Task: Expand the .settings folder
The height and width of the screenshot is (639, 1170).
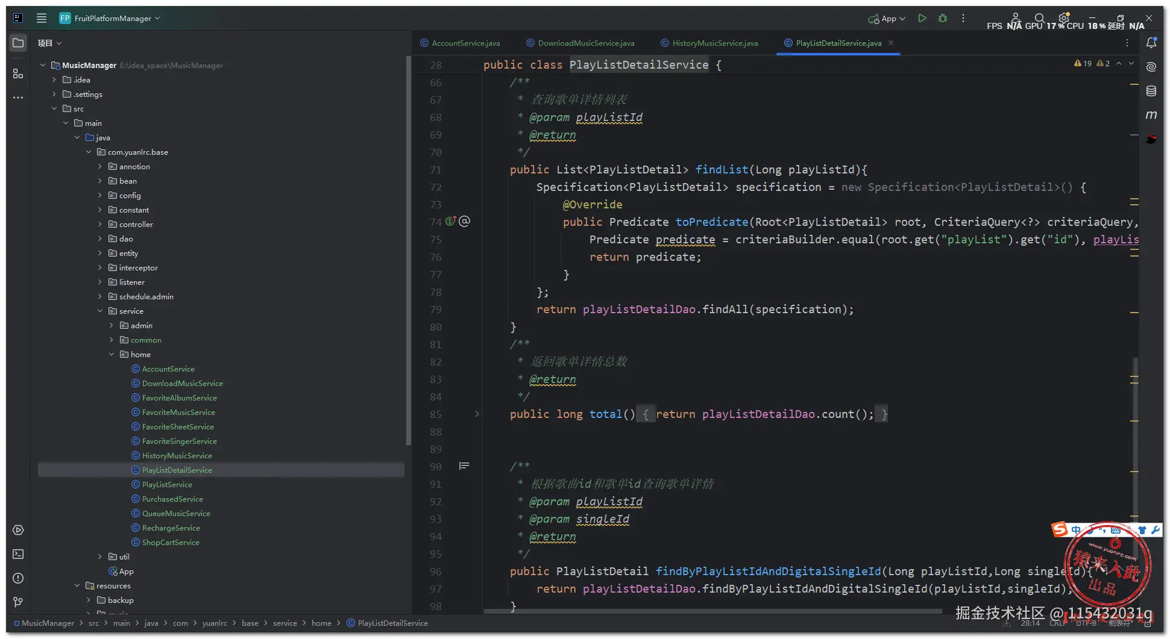Action: click(54, 94)
